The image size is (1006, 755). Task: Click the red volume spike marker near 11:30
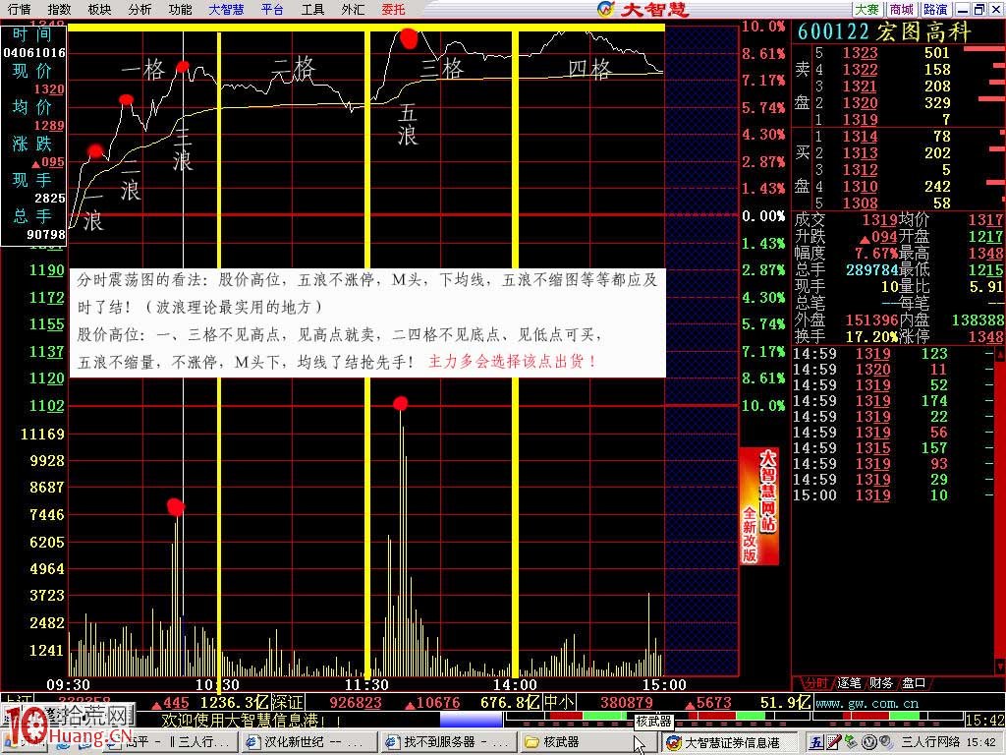coord(400,403)
